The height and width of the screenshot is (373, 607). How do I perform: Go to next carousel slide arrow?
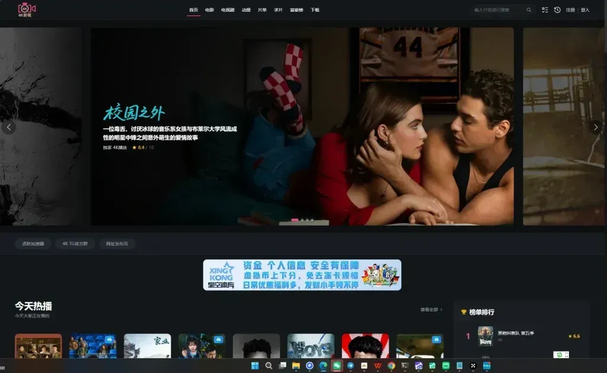596,127
